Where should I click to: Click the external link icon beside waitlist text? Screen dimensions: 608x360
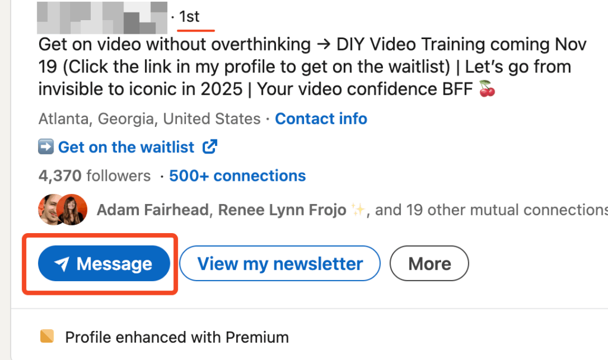209,146
